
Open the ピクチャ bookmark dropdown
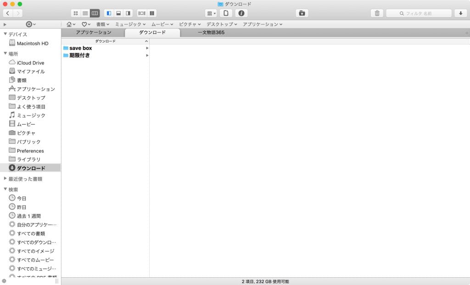[190, 24]
